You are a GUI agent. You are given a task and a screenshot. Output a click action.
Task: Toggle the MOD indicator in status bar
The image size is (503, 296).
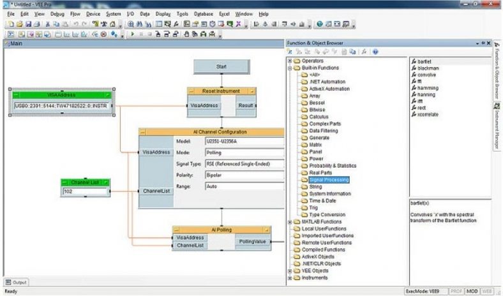point(472,292)
